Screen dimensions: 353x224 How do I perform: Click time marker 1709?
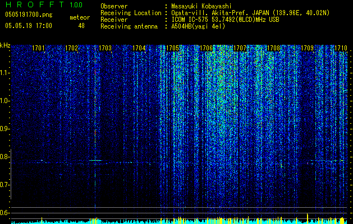pos(307,48)
